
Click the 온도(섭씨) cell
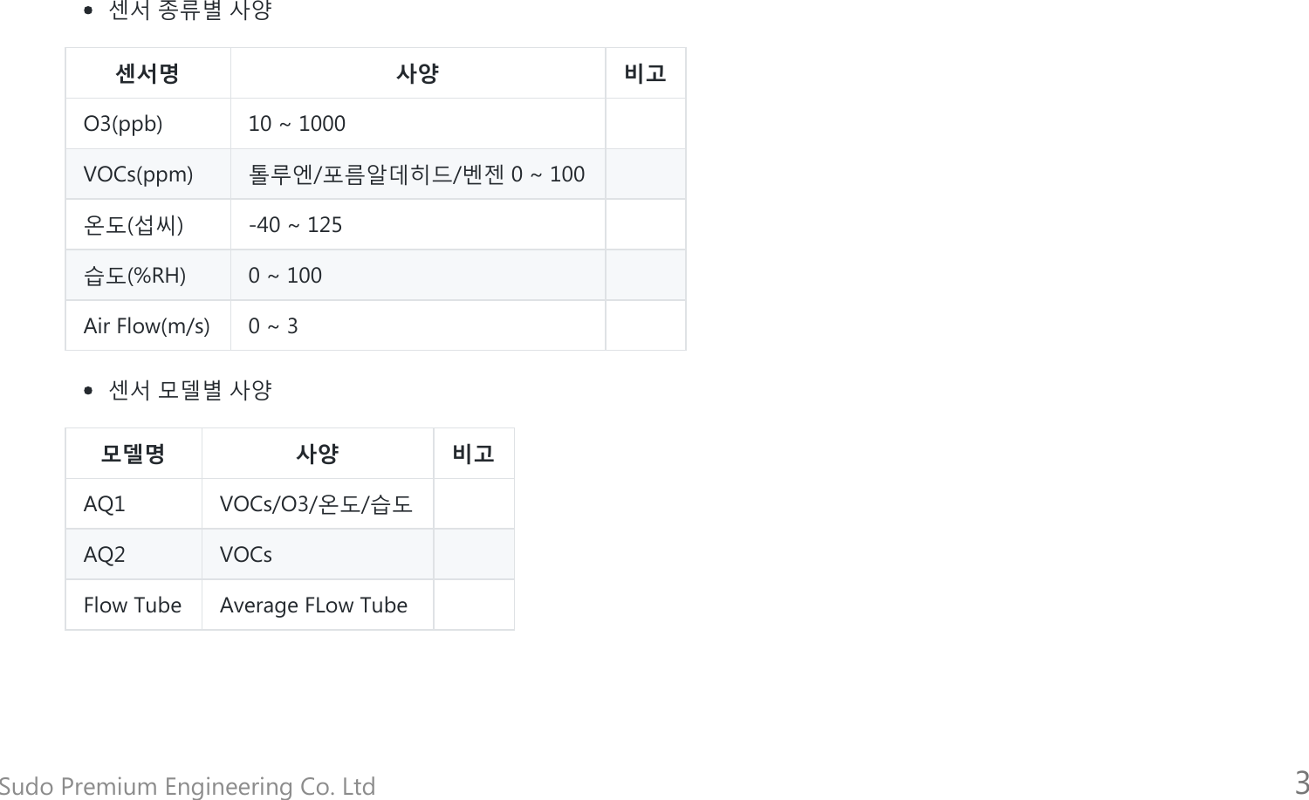[134, 225]
